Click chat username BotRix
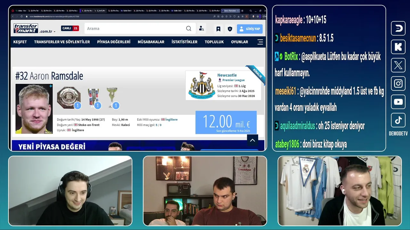The height and width of the screenshot is (230, 410). 291,57
